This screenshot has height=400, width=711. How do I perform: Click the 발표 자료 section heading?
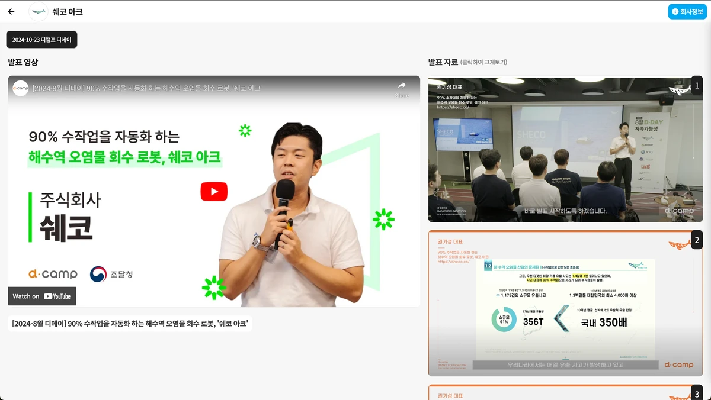click(443, 62)
